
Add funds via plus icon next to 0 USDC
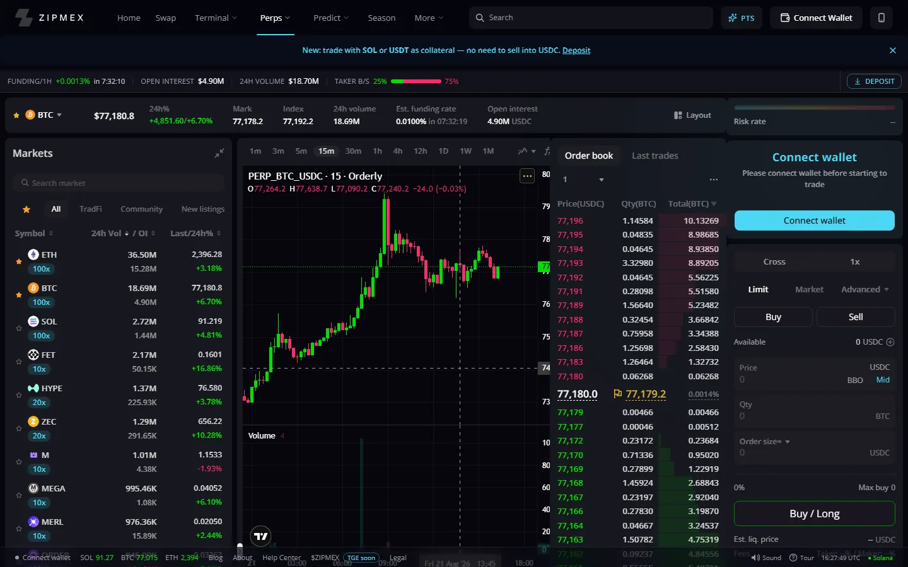890,342
